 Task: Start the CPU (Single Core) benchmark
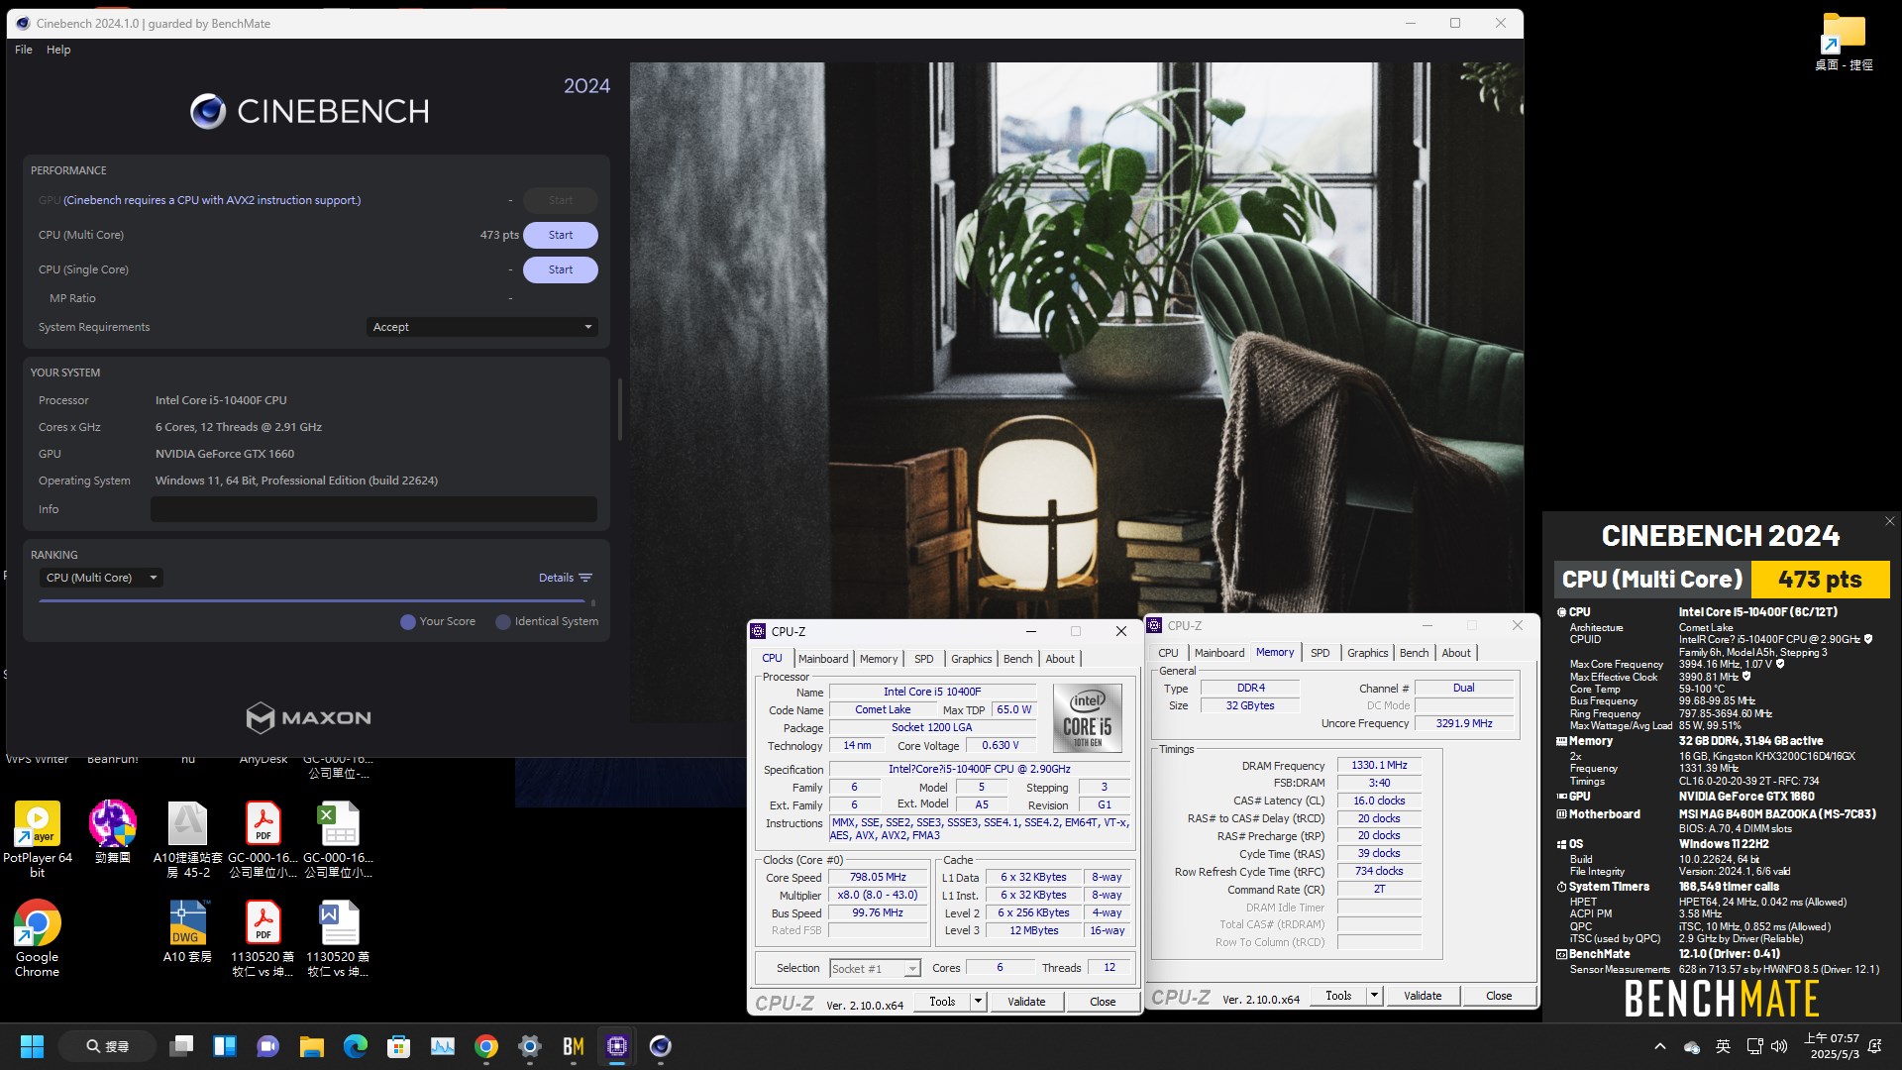[561, 269]
